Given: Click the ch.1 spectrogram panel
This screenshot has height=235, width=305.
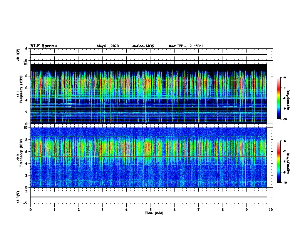Looking at the screenshot, I should click(x=149, y=94).
